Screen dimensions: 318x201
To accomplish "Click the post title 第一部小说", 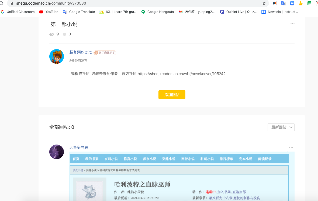I will tap(64, 24).
